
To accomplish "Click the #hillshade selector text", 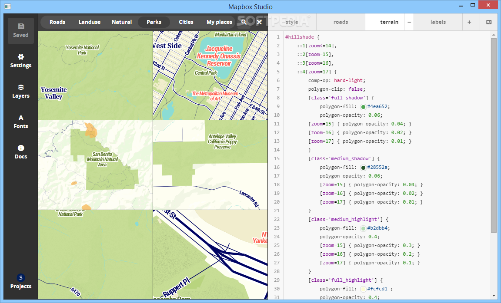I will point(299,37).
